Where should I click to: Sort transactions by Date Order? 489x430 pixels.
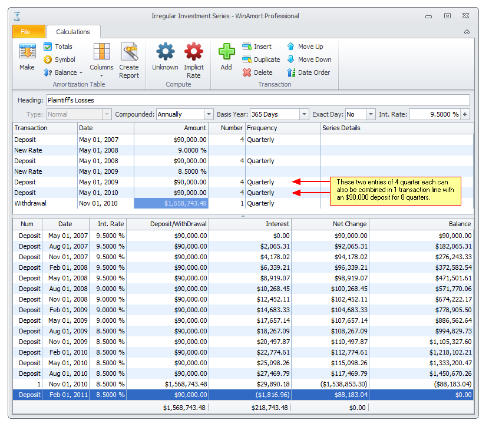309,72
